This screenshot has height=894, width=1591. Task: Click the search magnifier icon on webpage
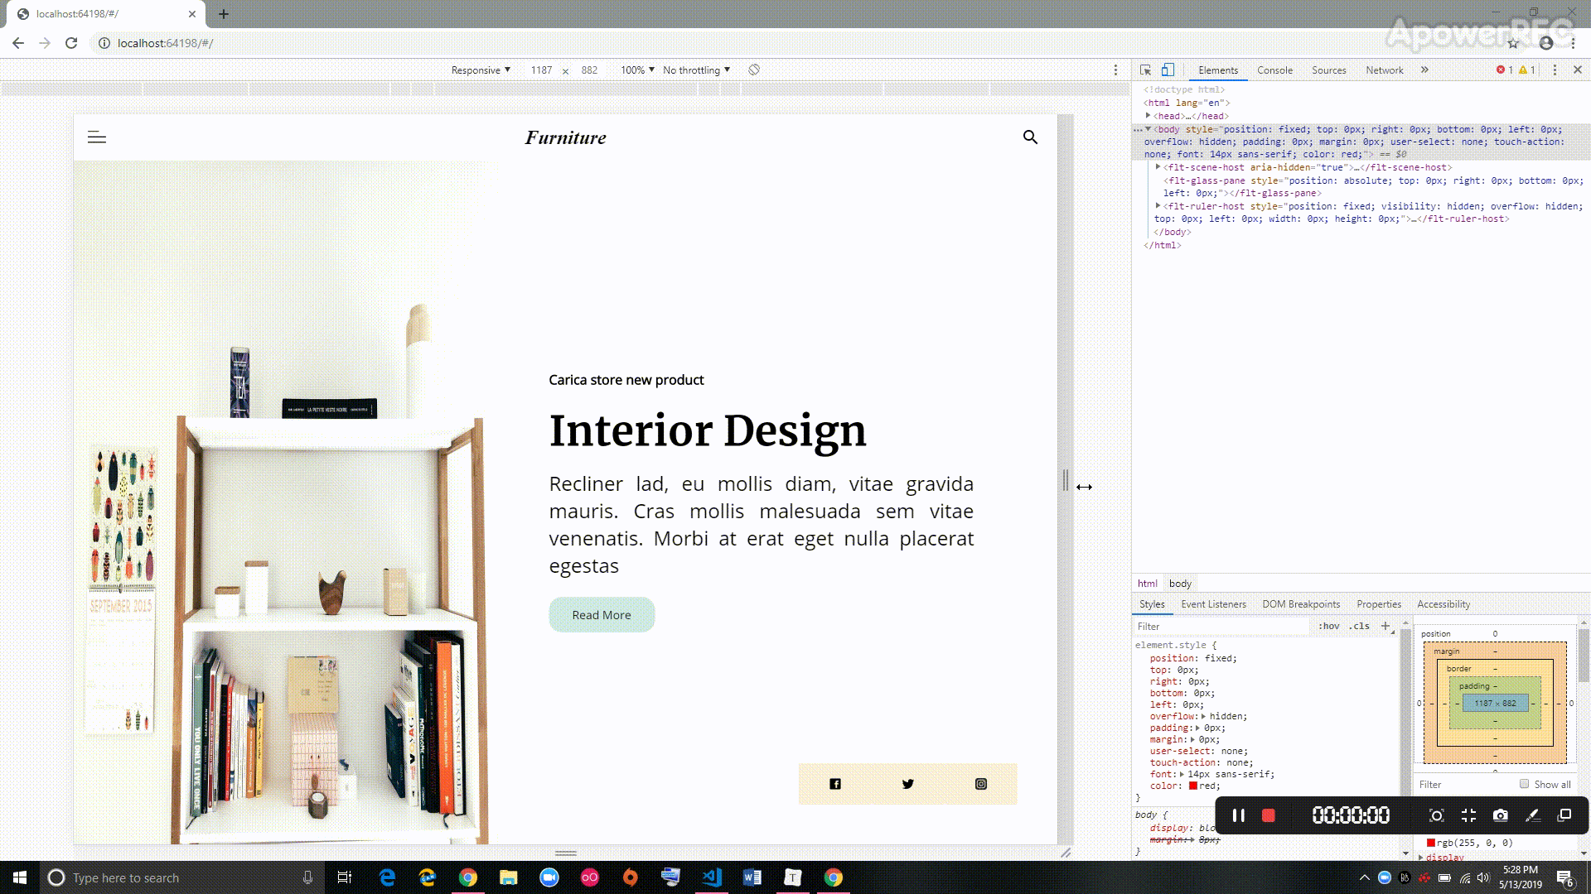1030,137
